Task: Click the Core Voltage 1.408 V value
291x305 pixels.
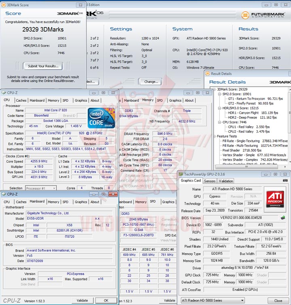Action: pos(76,126)
